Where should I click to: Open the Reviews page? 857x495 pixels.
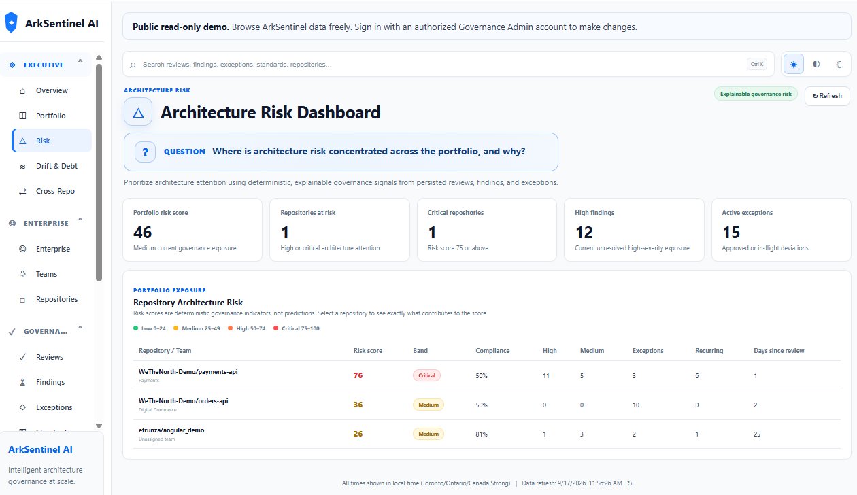click(x=52, y=357)
